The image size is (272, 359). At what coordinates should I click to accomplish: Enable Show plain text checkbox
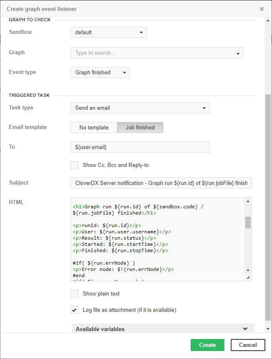click(75, 294)
